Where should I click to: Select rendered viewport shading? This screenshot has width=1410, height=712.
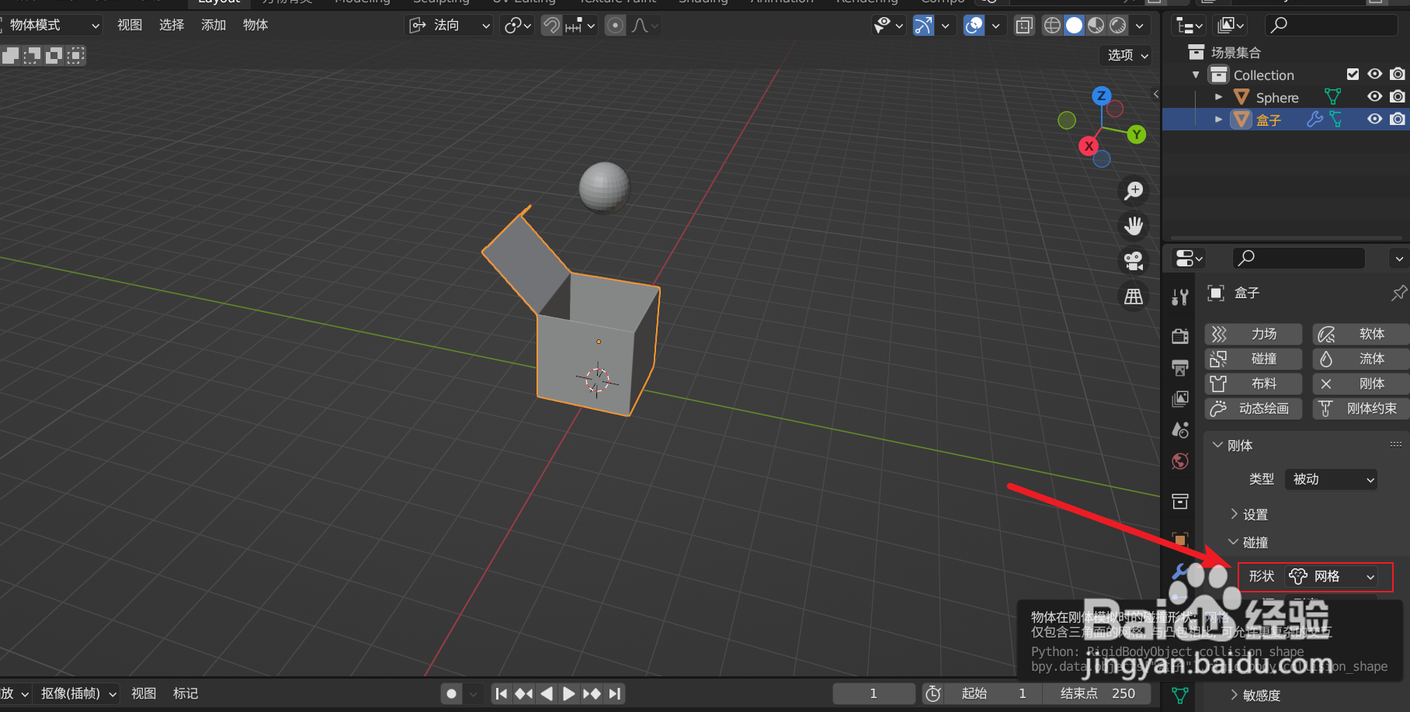1117,26
